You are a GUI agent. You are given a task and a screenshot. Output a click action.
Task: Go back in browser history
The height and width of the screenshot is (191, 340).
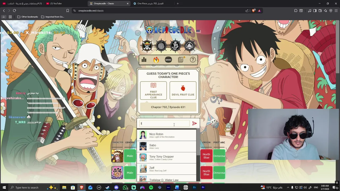click(x=4, y=11)
